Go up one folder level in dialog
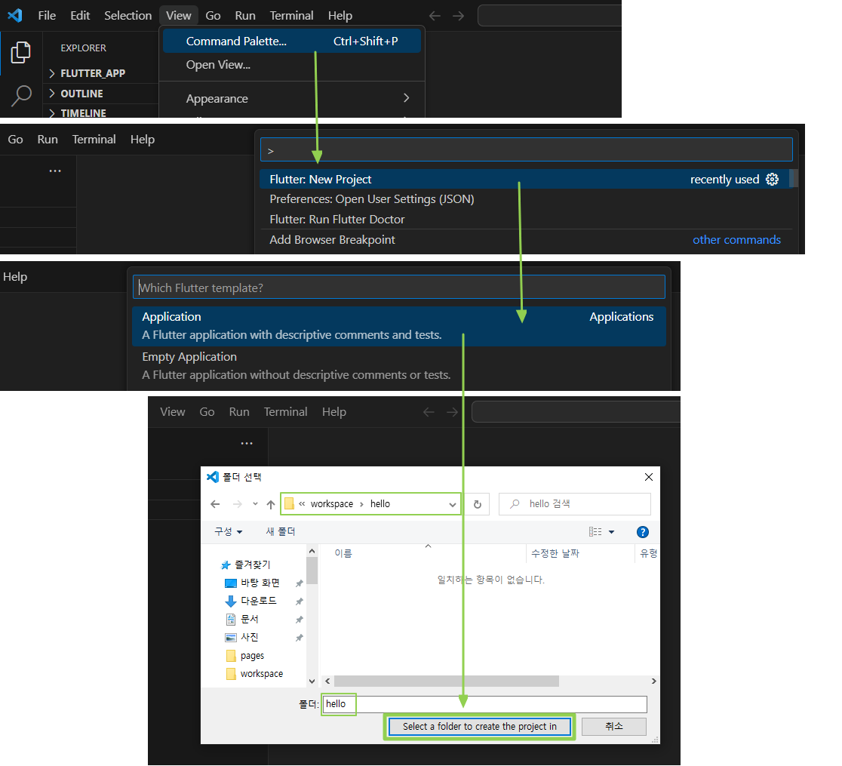842x766 pixels. point(271,504)
